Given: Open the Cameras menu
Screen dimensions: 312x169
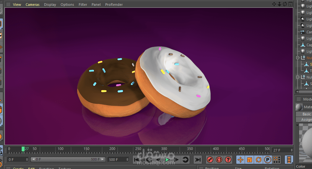Looking at the screenshot, I should 32,5.
